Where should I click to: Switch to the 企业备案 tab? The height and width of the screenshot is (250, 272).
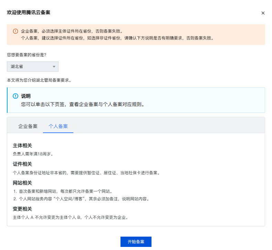pyautogui.click(x=28, y=126)
